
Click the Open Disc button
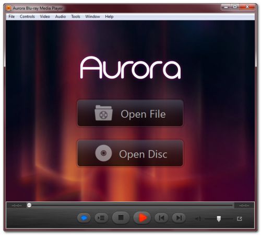click(130, 153)
